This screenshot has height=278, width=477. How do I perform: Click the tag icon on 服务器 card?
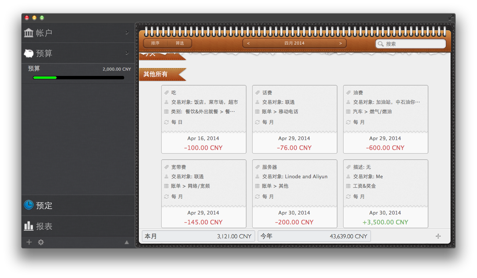pyautogui.click(x=257, y=167)
